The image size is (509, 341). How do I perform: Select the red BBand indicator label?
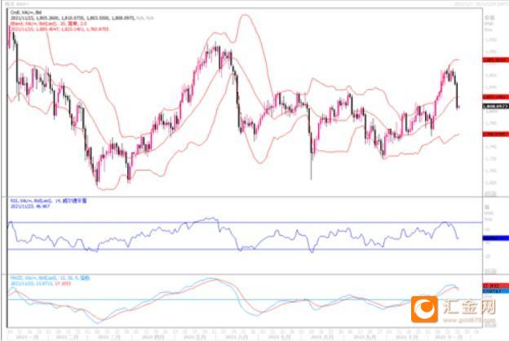coord(49,24)
